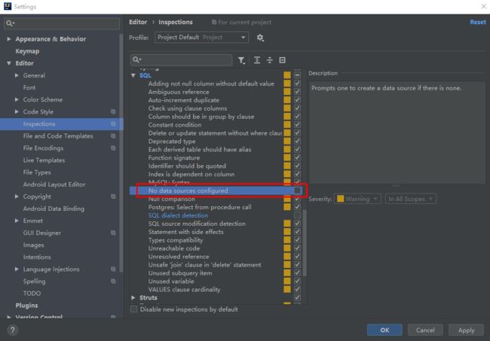Select File and Code Templates in sidebar
The image size is (490, 341).
click(x=58, y=136)
